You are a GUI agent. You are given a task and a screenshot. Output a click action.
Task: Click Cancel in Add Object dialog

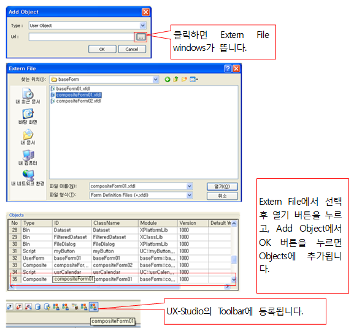[132, 49]
